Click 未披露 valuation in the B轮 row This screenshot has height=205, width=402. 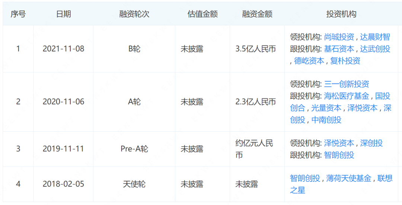[x=192, y=49]
